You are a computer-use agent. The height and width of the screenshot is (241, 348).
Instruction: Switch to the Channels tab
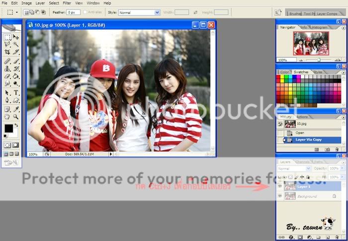pos(302,162)
